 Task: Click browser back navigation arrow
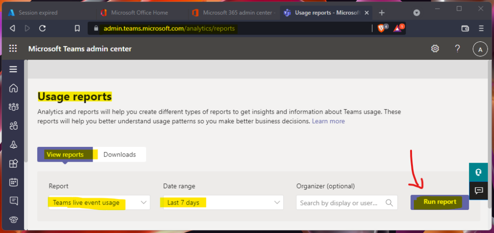(x=12, y=28)
